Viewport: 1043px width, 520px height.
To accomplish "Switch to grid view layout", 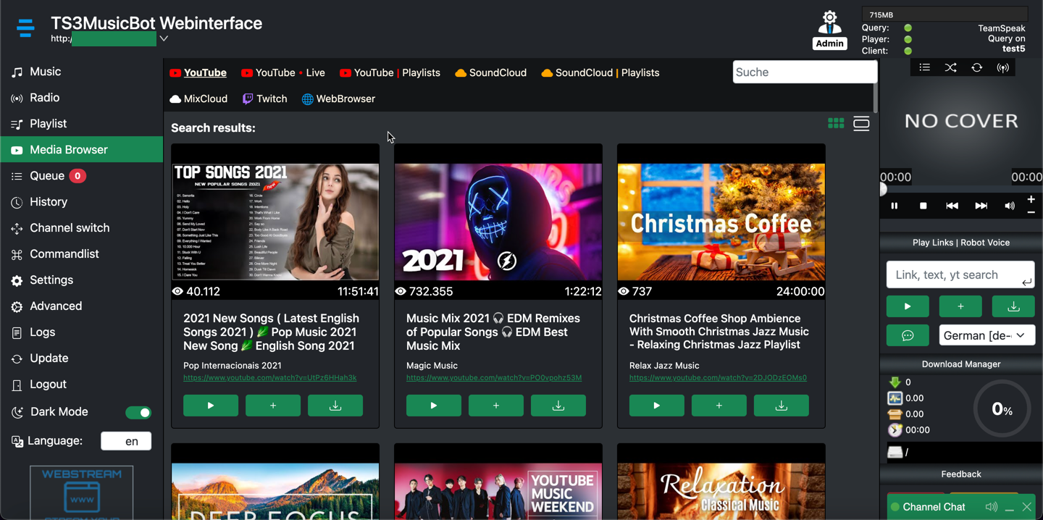I will [836, 124].
